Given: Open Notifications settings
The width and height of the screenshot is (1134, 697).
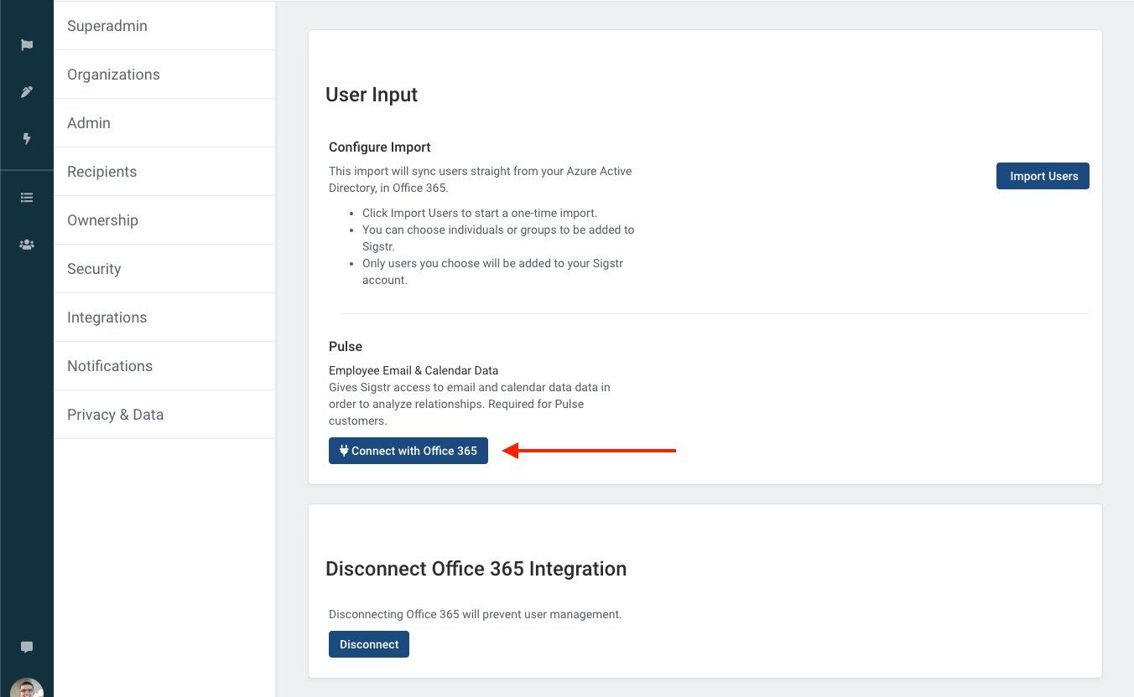Looking at the screenshot, I should click(x=164, y=366).
